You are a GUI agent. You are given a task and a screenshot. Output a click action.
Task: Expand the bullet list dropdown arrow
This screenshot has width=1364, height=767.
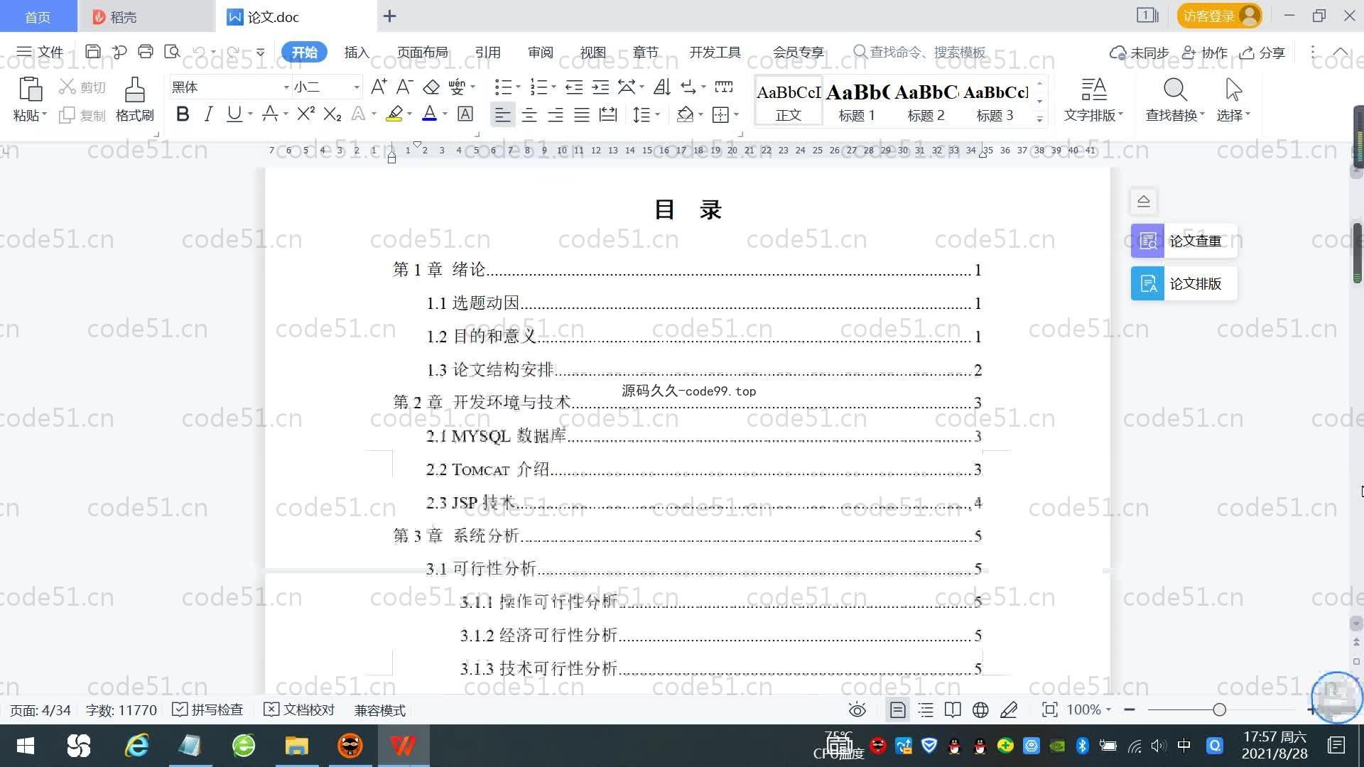coord(518,87)
